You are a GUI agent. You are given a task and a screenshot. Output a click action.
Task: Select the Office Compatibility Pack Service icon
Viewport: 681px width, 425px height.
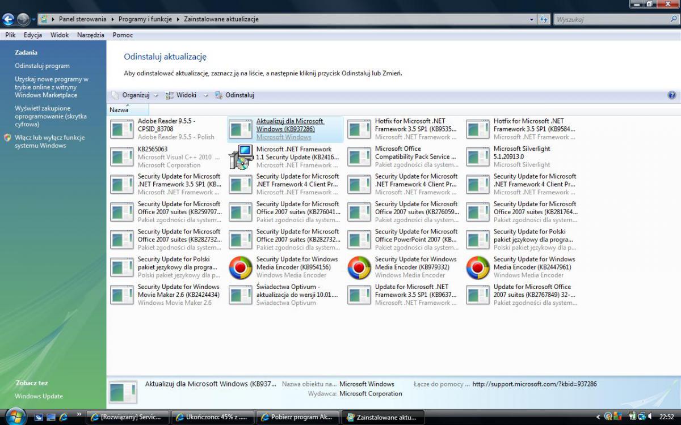[x=359, y=157]
